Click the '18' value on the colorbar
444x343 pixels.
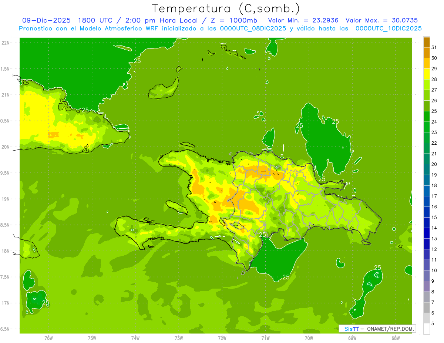[434, 185]
